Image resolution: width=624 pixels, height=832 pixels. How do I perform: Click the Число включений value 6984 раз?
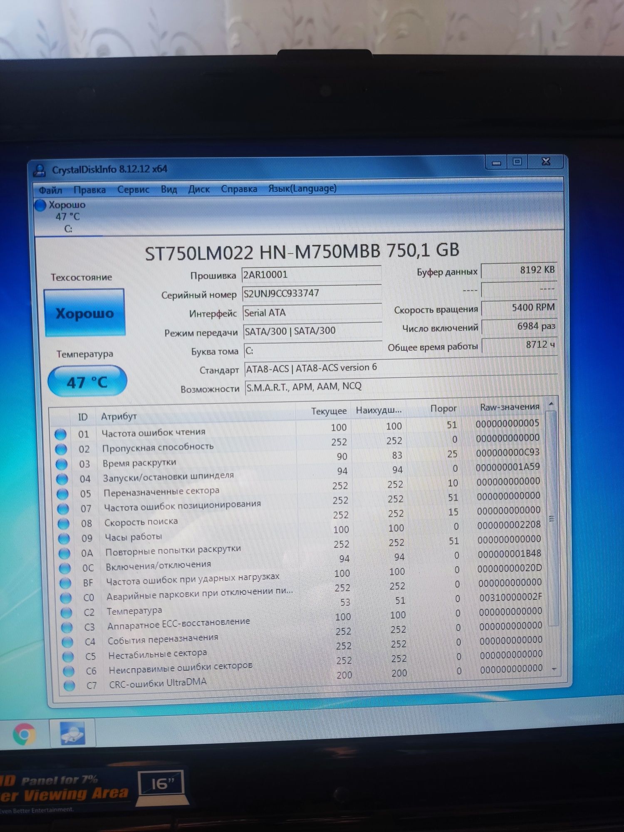520,326
